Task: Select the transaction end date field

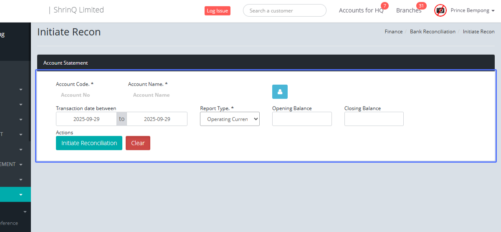Action: 157,119
